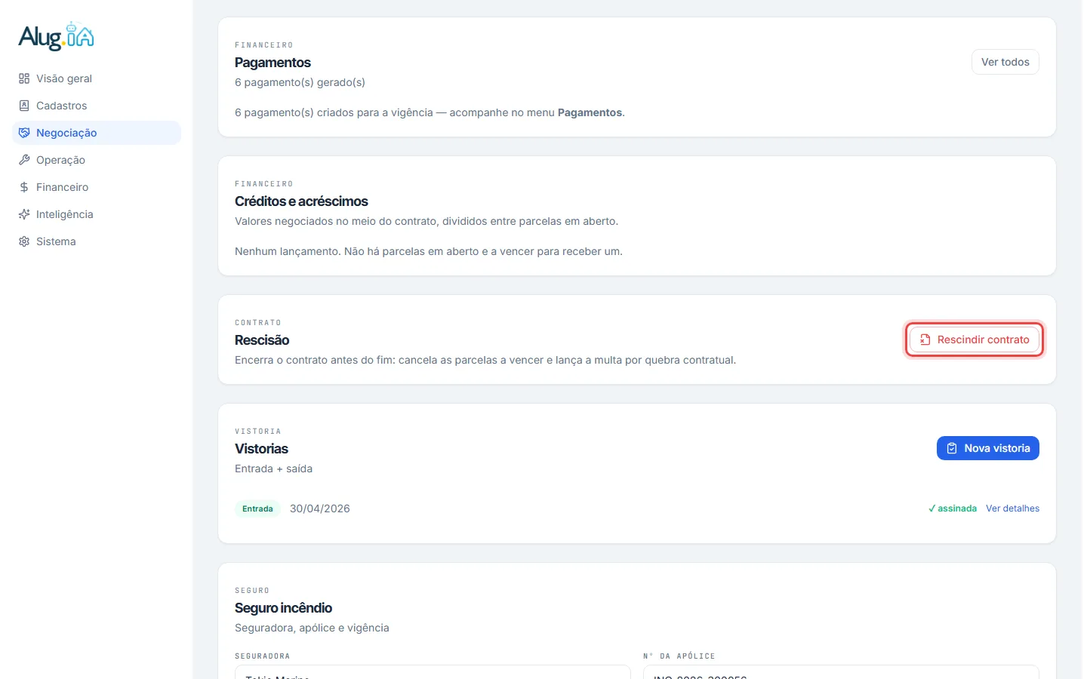Go to Cadastros menu item

tap(97, 106)
